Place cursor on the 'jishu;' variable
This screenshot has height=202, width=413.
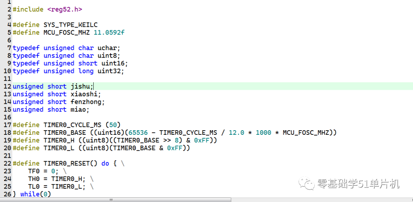click(x=82, y=86)
